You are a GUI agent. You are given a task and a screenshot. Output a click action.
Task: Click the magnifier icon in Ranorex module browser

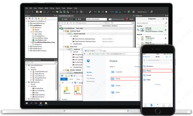click(56, 63)
